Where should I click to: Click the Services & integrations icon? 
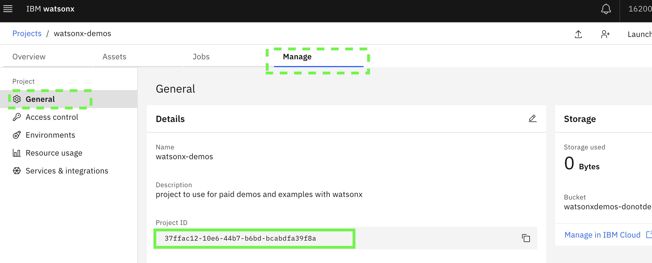17,171
